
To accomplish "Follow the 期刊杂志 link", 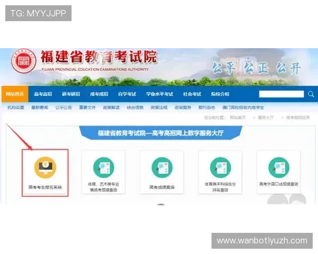I will 207,107.
